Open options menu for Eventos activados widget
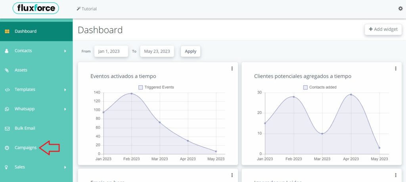406x182 pixels. pos(232,68)
